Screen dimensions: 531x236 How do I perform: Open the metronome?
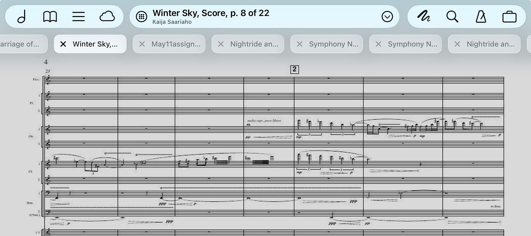click(481, 17)
